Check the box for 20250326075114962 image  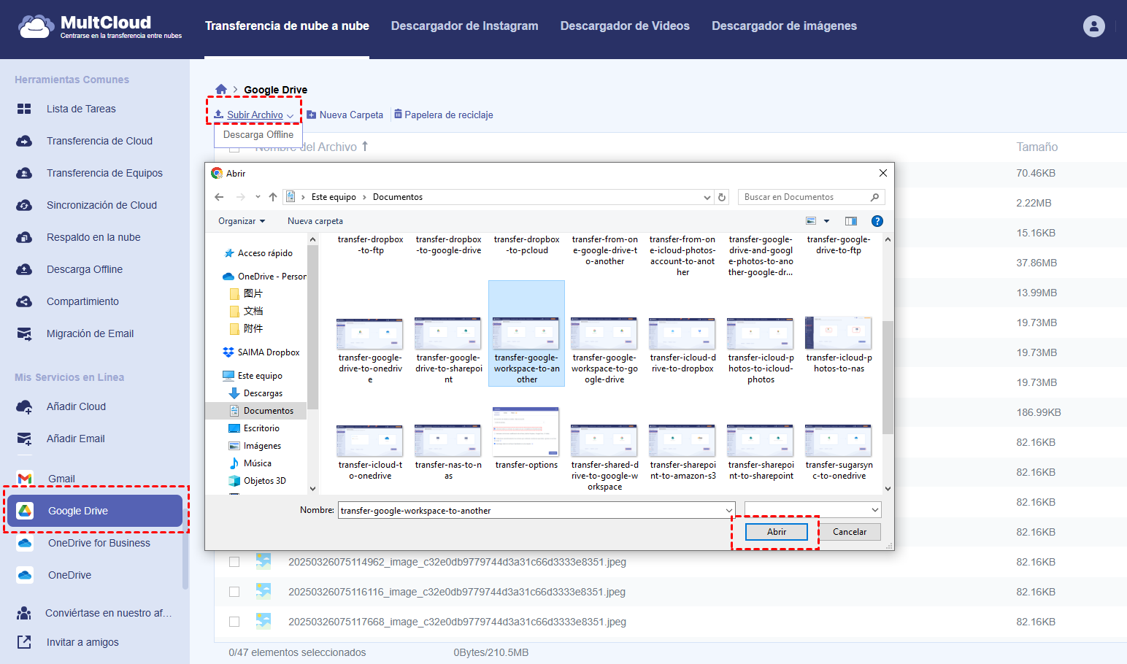coord(234,562)
